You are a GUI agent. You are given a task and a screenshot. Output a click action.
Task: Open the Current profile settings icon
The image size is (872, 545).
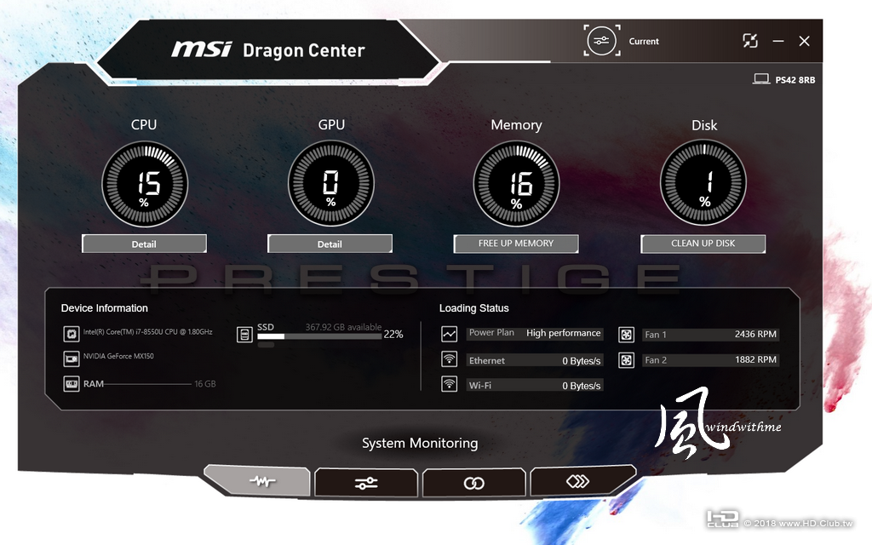point(602,41)
